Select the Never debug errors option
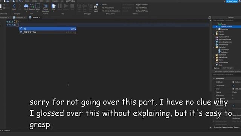Viewport: 241px width, 136px height. coord(104,5)
